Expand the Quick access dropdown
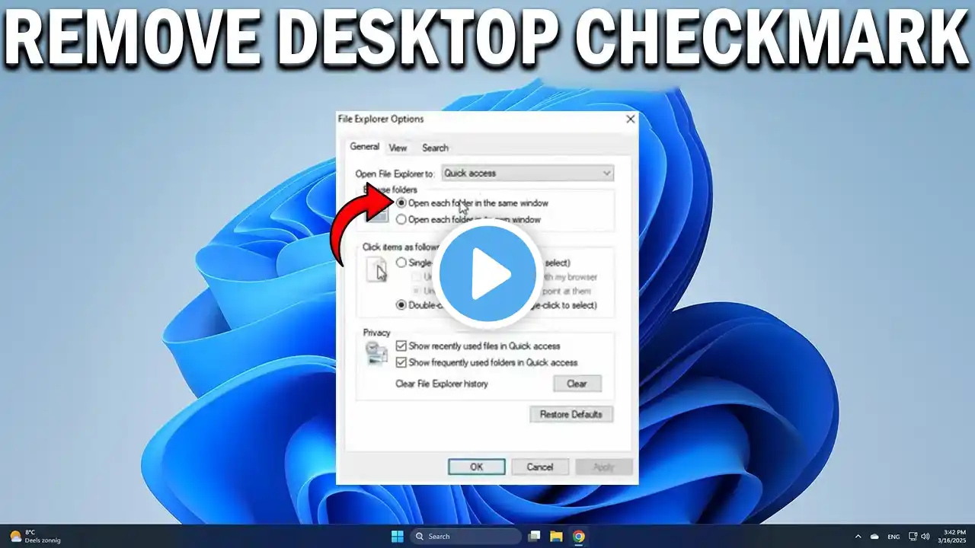This screenshot has height=548, width=975. tap(528, 174)
